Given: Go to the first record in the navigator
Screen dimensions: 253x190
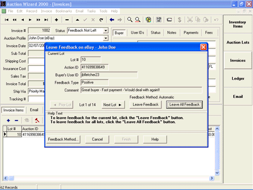Looking at the screenshot, I should 7,20.
